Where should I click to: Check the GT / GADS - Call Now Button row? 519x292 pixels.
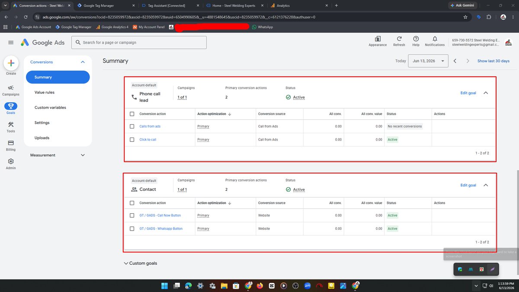point(132,215)
